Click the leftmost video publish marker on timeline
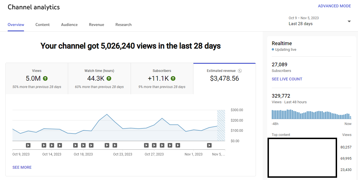The image size is (358, 180). (28, 145)
